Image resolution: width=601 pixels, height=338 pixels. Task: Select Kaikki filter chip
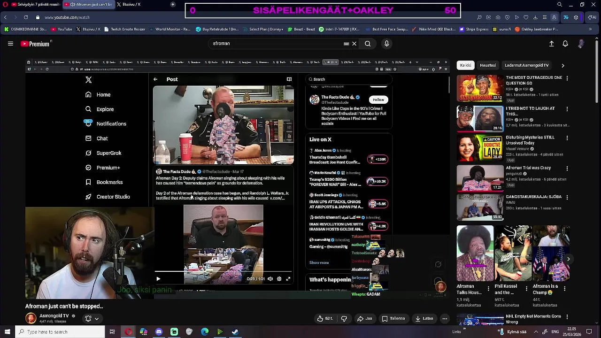(x=465, y=65)
